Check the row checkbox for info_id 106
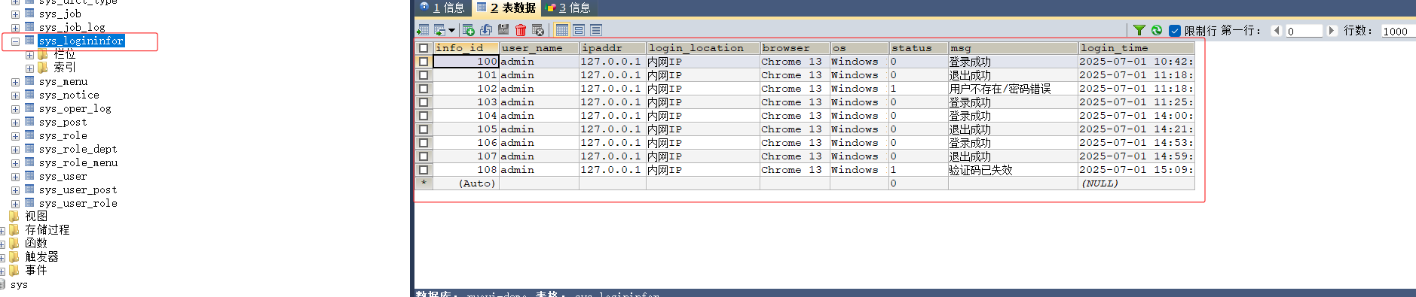1416x297 pixels. 424,143
